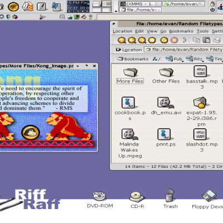The width and height of the screenshot is (223, 223).
Task: Go up one directory in Konqueror
Action: 122,40
